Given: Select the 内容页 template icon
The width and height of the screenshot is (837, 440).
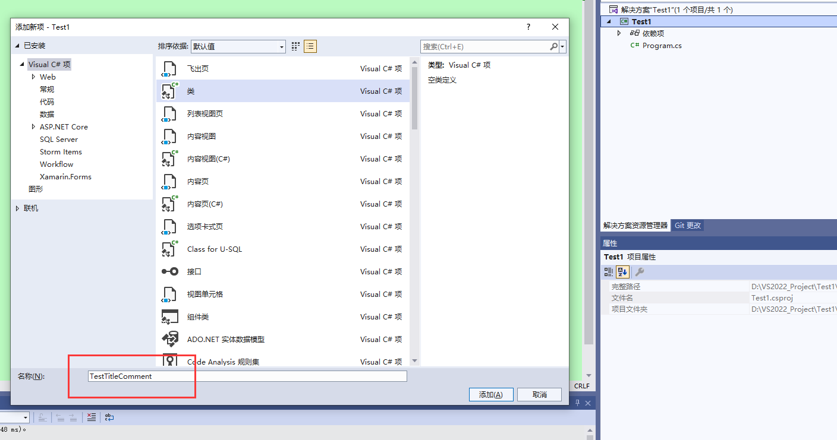Looking at the screenshot, I should (x=169, y=182).
